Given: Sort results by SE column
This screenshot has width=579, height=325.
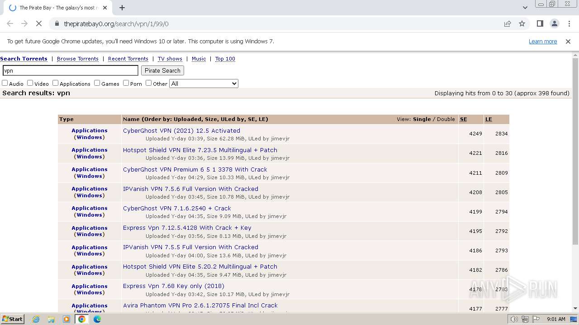Looking at the screenshot, I should pyautogui.click(x=463, y=119).
